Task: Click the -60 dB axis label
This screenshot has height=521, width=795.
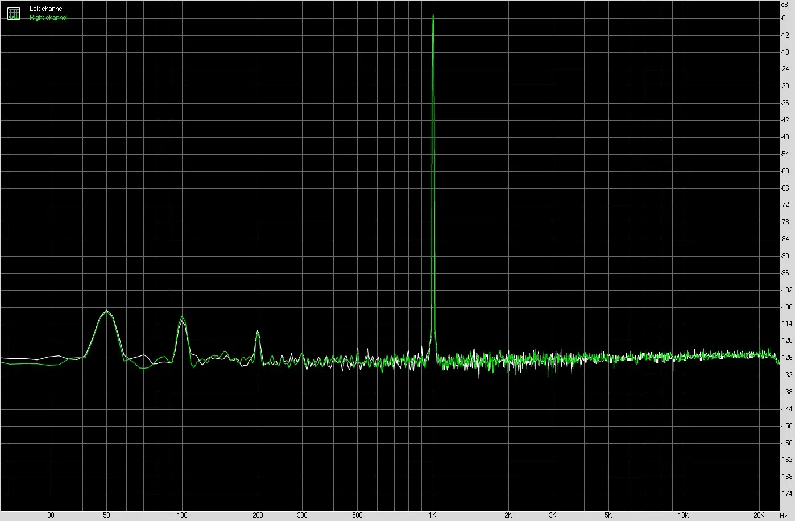Action: [x=785, y=171]
